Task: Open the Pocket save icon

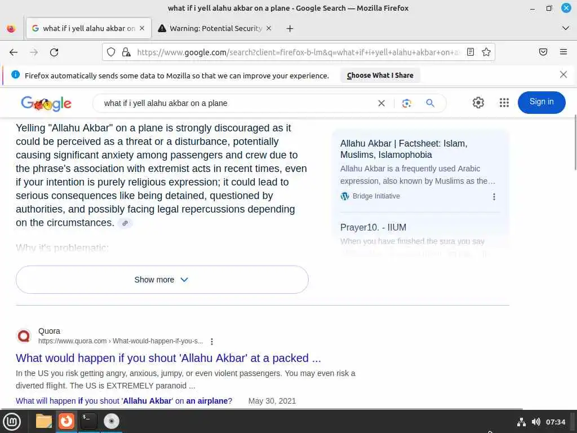Action: tap(543, 52)
